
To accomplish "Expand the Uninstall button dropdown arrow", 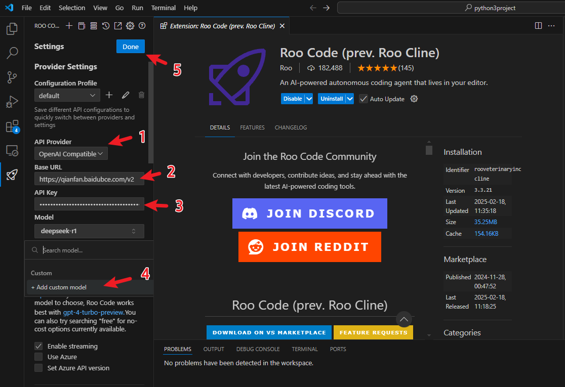I will pyautogui.click(x=349, y=99).
